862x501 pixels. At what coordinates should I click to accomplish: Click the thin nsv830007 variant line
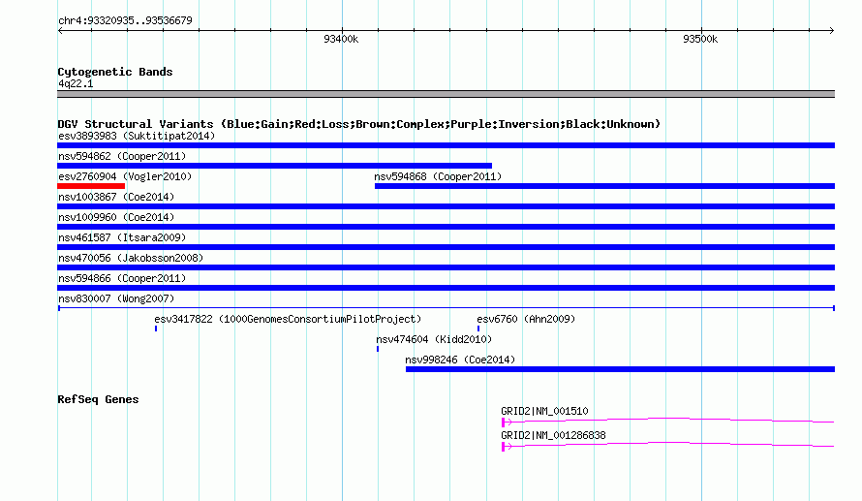coord(446,308)
